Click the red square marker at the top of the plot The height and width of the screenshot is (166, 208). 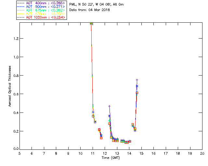[91, 23]
